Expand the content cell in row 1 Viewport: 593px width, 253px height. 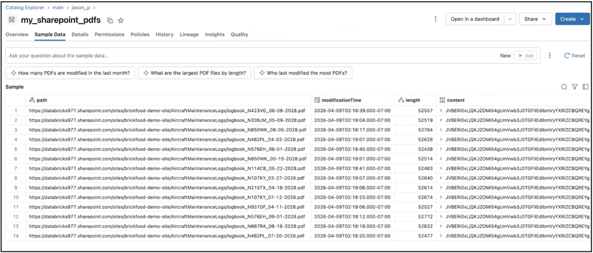441,110
